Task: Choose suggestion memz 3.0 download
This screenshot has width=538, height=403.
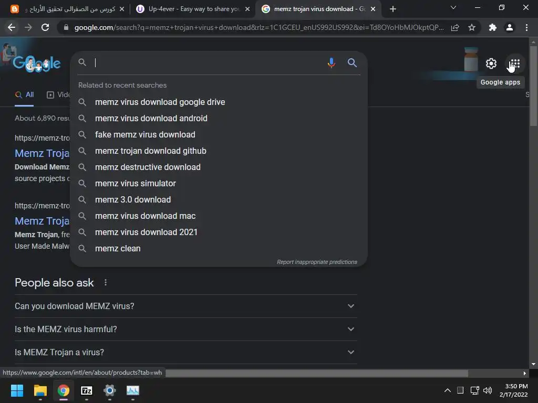Action: [x=219, y=200]
